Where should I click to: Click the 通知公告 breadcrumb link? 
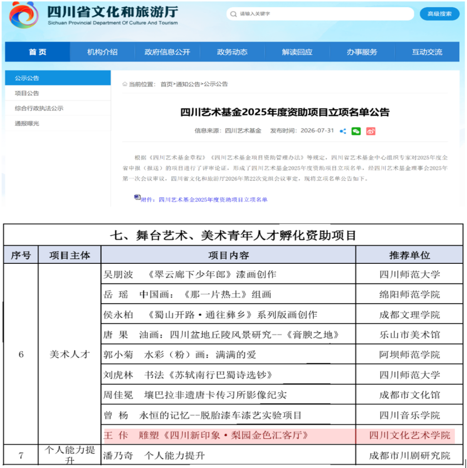(188, 84)
